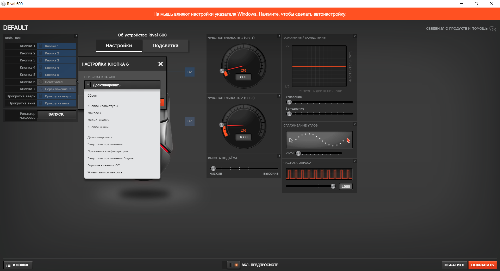The width and height of the screenshot is (500, 271).
Task: Close the Кнопка 6 settings popup
Action: [x=161, y=64]
